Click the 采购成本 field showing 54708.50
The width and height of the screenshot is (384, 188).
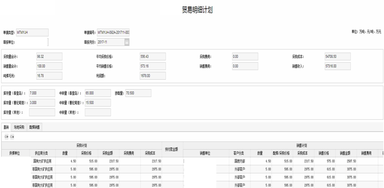pyautogui.click(x=338, y=57)
